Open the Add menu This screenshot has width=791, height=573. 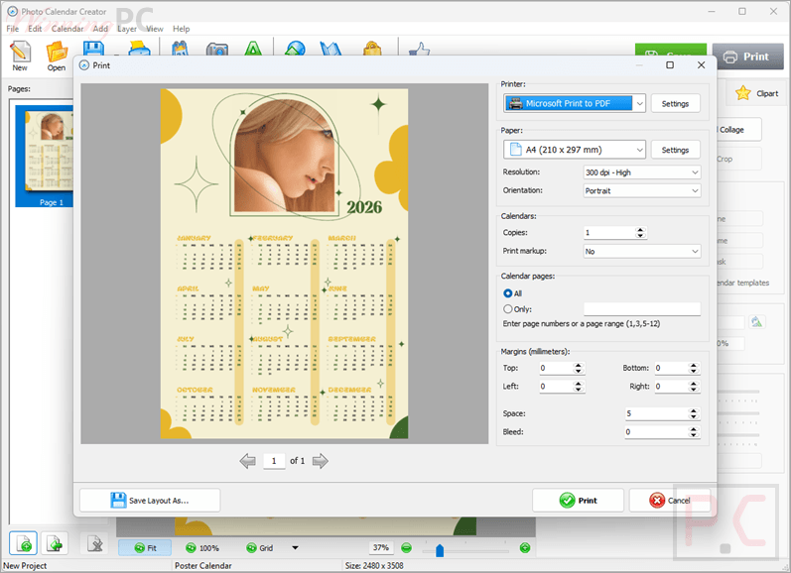[100, 29]
